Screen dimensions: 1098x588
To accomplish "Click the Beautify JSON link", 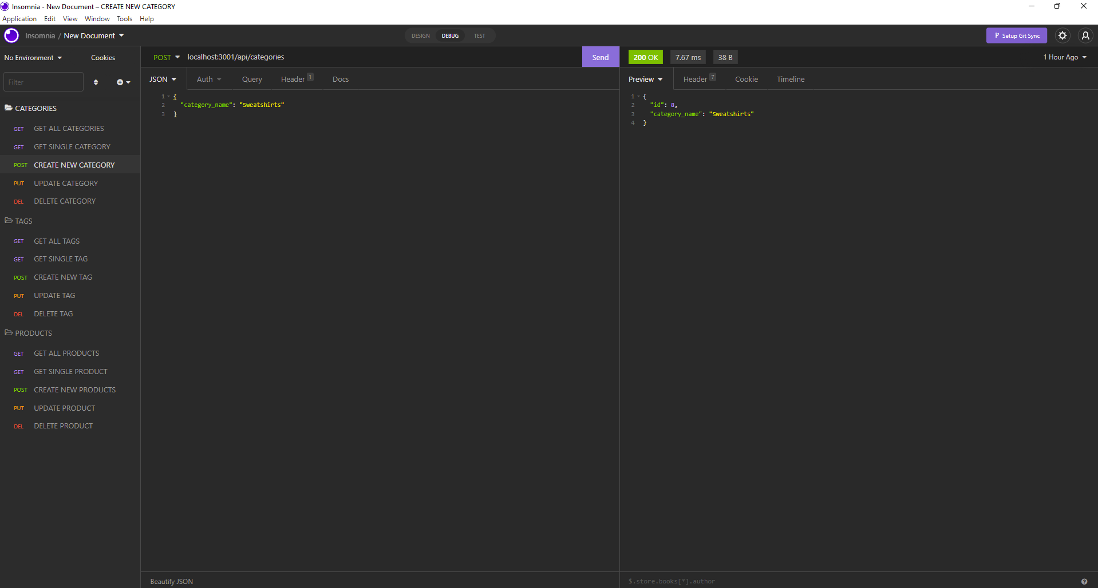I will (x=171, y=581).
